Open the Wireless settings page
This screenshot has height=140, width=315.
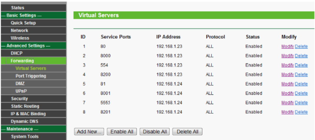(20, 38)
